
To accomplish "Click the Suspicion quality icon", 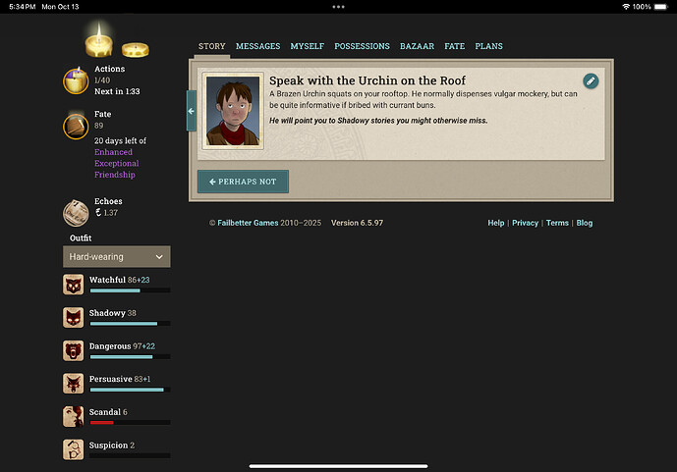I will click(x=74, y=449).
